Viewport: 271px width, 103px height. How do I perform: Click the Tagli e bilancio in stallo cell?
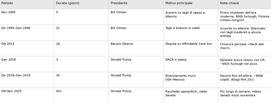(182, 28)
